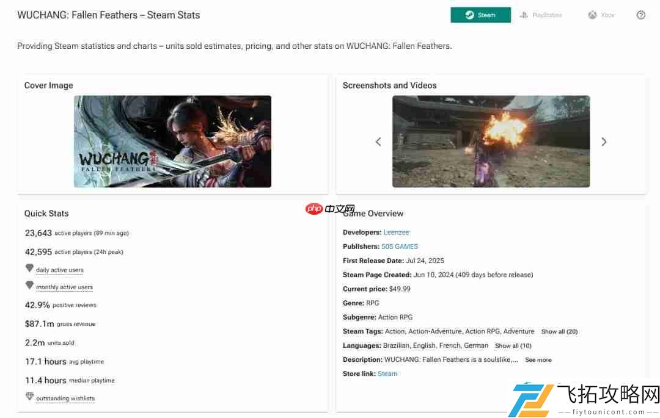The image size is (660, 418).
Task: Click the Genre: RPG line
Action: [361, 303]
